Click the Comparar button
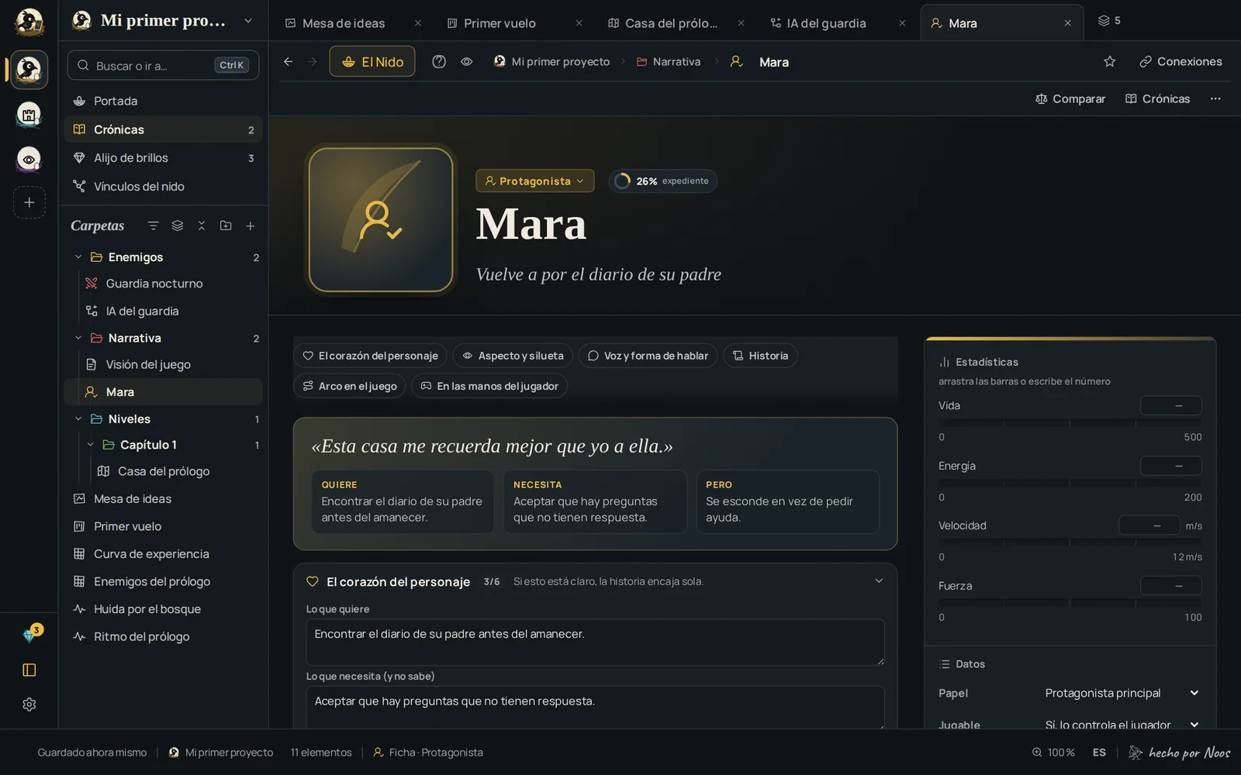 pos(1070,98)
